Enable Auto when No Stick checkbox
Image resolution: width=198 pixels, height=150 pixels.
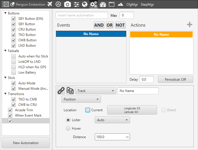(x=14, y=56)
